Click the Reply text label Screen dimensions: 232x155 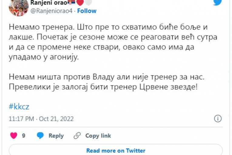pos(56,136)
